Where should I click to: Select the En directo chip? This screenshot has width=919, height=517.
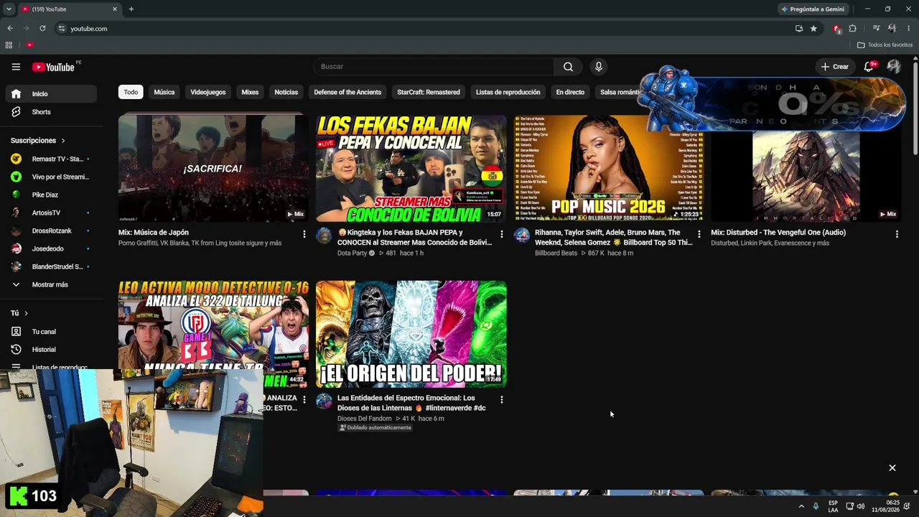point(570,92)
